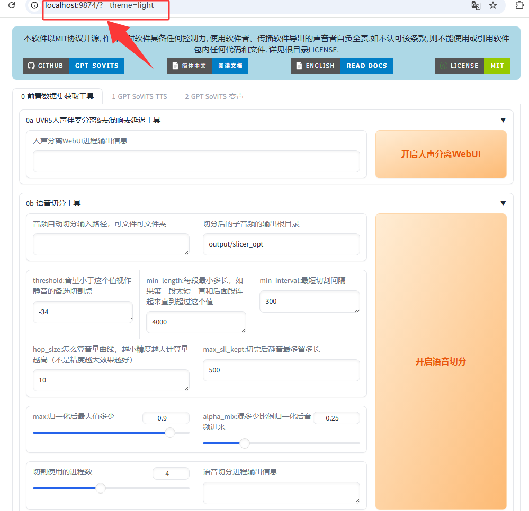The height and width of the screenshot is (511, 529).
Task: Open the GitHub GPT-SoVITS badge
Action: (x=74, y=66)
